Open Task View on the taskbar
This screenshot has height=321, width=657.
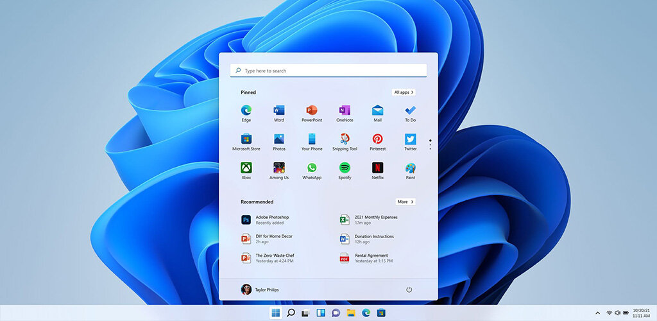[x=306, y=313]
